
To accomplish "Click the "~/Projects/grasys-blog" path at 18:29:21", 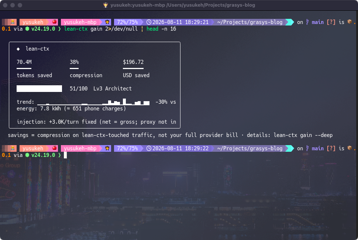I will point(250,22).
